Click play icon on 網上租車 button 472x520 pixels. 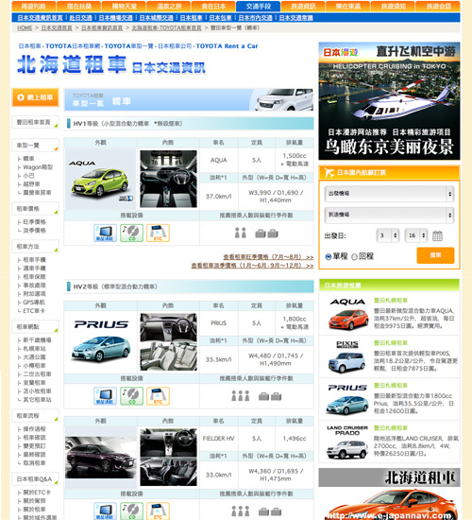tap(21, 97)
